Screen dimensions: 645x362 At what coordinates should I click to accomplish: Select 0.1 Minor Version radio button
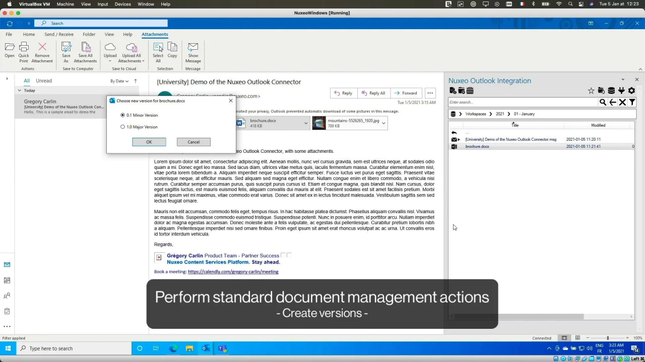click(122, 115)
